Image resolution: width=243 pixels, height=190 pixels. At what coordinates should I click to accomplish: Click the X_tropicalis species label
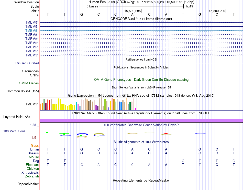point(30,173)
